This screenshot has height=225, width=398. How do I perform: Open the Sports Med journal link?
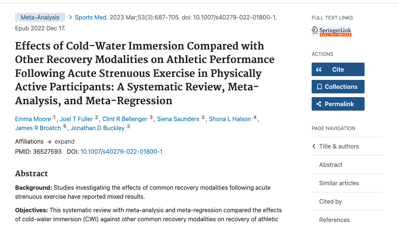coord(91,17)
